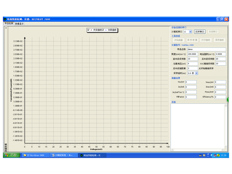The width and height of the screenshot is (232, 174).
Task: Toggle the 伏安曲线 curve checkbox
Action: click(88, 30)
